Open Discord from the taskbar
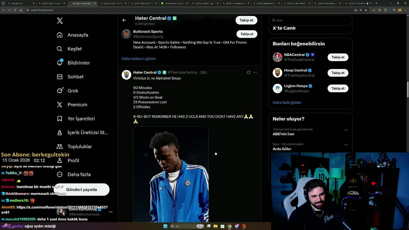 (236, 226)
